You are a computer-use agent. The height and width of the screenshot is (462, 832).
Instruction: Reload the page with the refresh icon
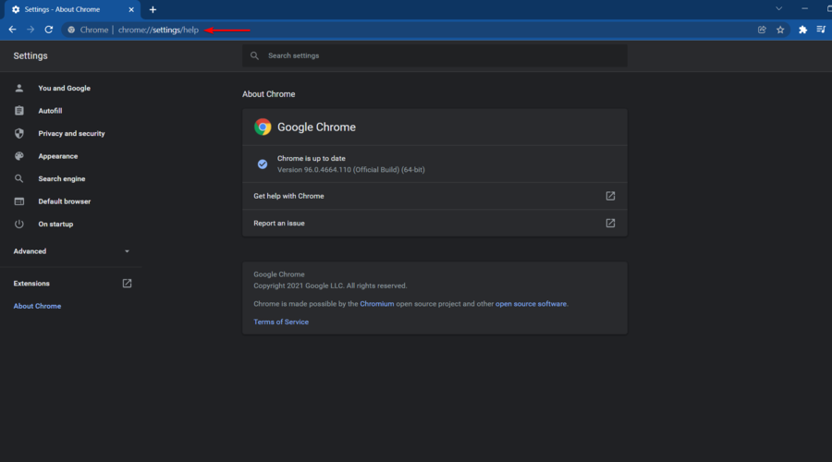[x=48, y=30]
